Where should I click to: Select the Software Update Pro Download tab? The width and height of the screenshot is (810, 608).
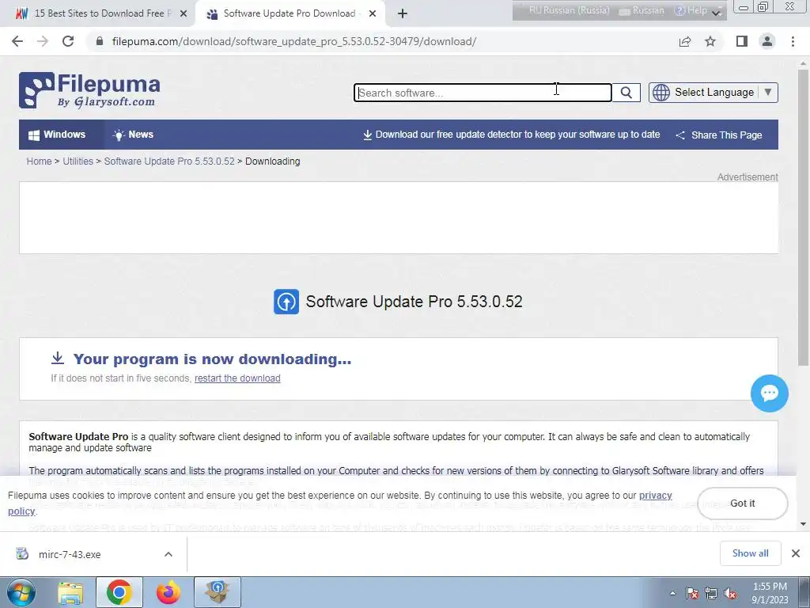(x=290, y=13)
